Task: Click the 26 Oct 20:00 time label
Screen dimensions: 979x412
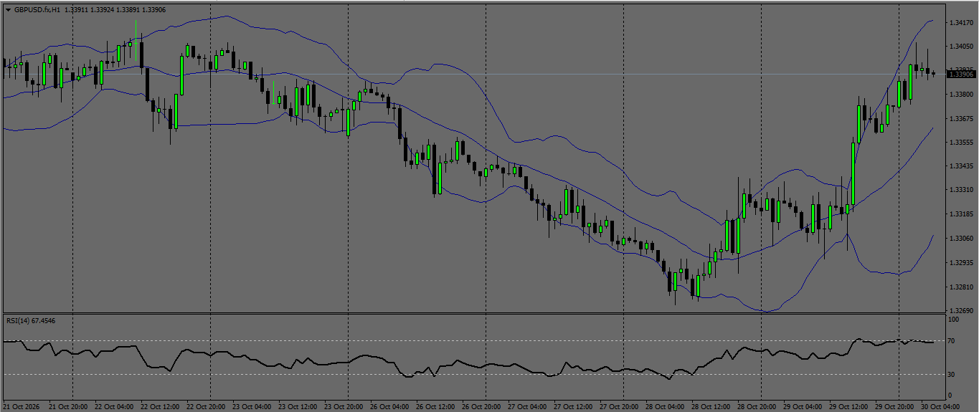Action: click(x=481, y=406)
